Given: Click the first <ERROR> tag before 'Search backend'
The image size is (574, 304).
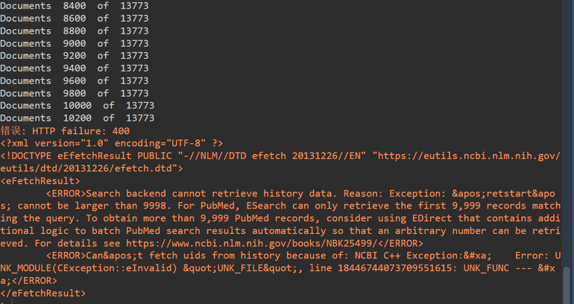Looking at the screenshot, I should [66, 193].
